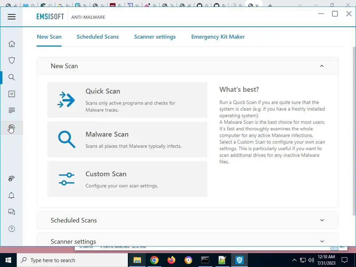
Task: Switch to the Scheduled Scans tab
Action: tap(98, 37)
